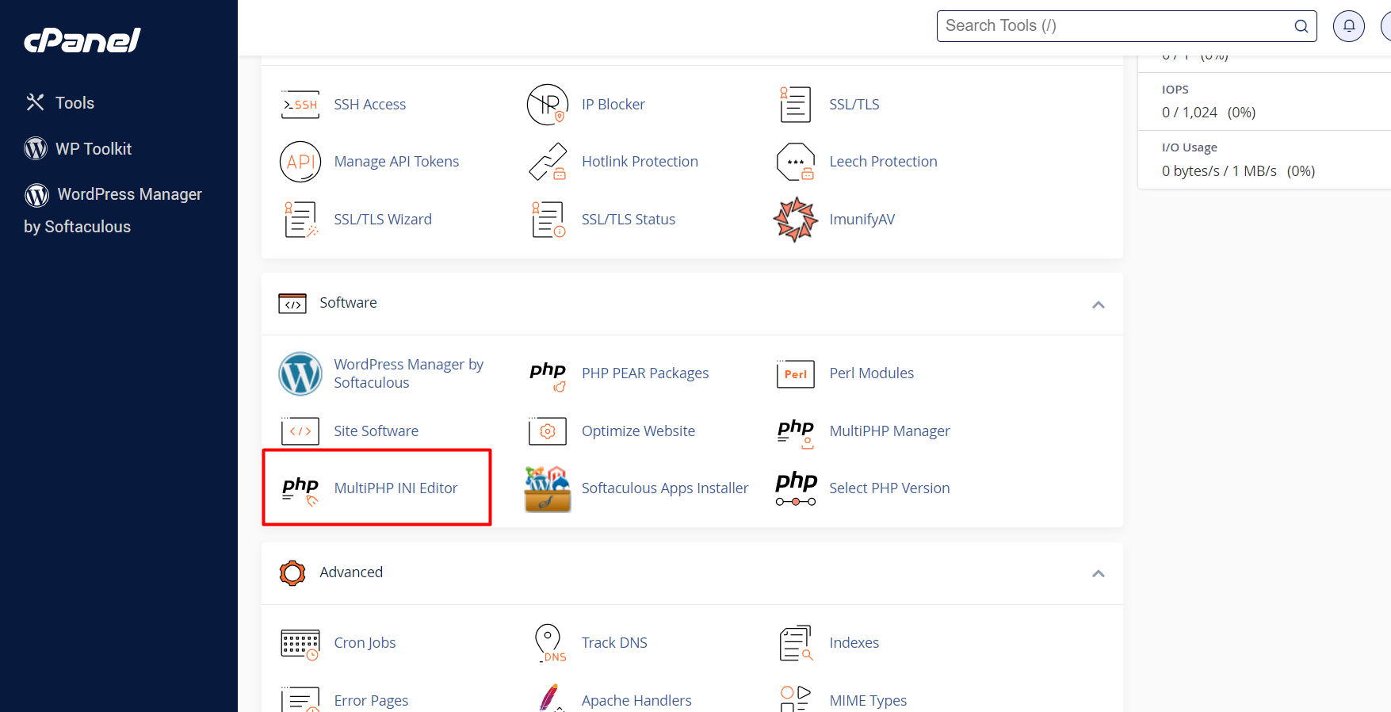Image resolution: width=1391 pixels, height=712 pixels.
Task: Click the Software section heading
Action: (x=348, y=303)
